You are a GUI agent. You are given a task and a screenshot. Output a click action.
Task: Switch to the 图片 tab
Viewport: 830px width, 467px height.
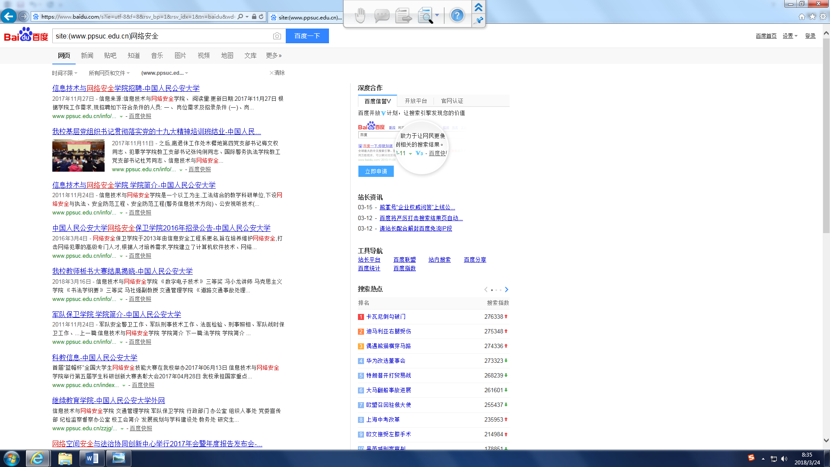coord(180,55)
